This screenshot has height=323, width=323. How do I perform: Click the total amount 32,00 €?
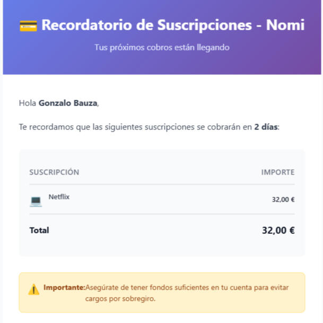click(x=278, y=230)
